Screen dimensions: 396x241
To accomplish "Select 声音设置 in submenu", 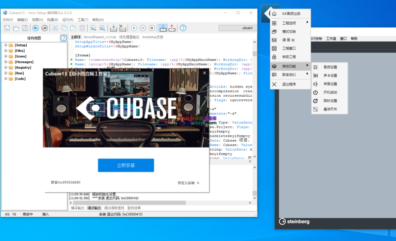I will coord(330,84).
